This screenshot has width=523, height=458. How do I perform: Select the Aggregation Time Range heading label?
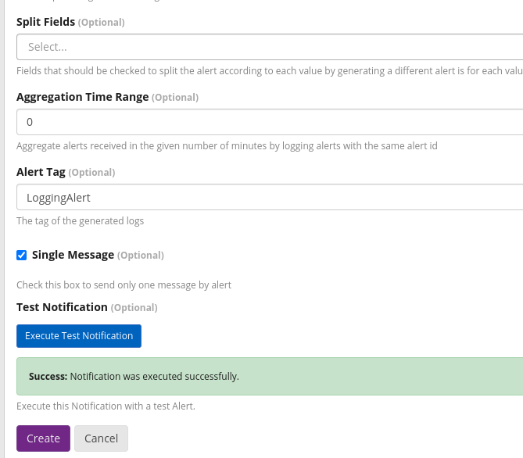82,97
